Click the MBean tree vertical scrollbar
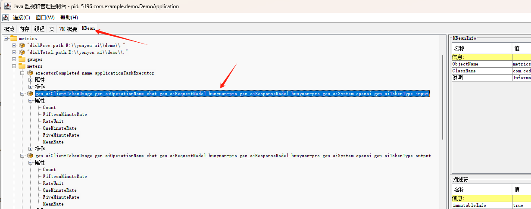The height and width of the screenshot is (209, 531). (443, 97)
